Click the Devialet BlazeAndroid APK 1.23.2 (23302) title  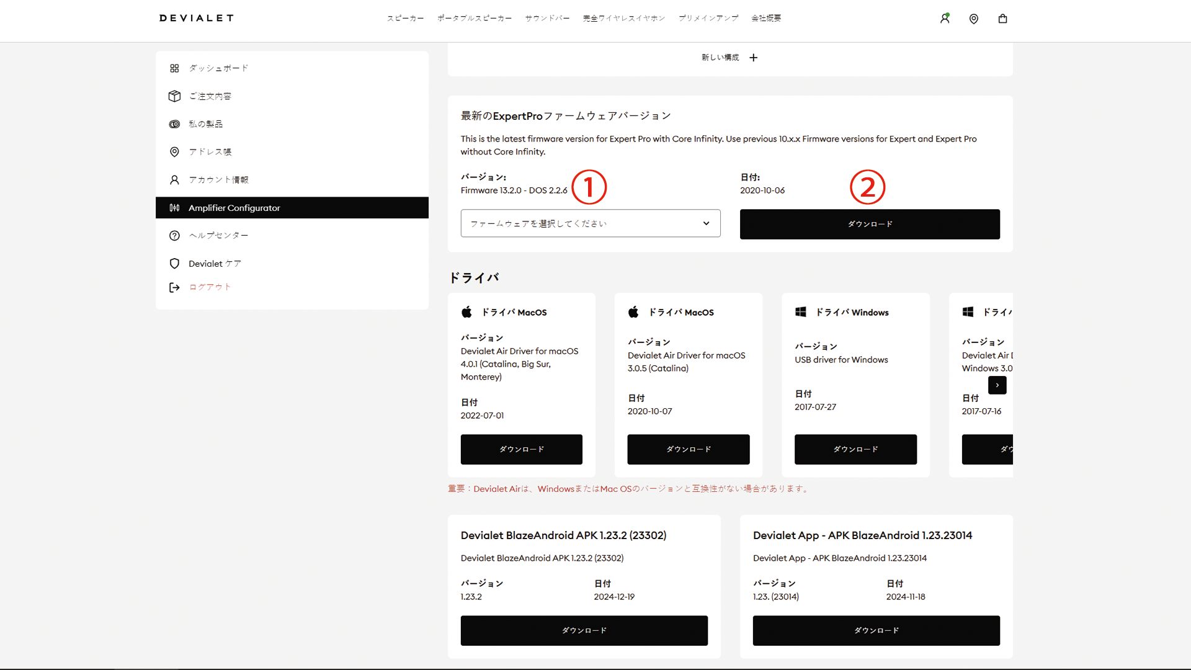[x=563, y=535]
